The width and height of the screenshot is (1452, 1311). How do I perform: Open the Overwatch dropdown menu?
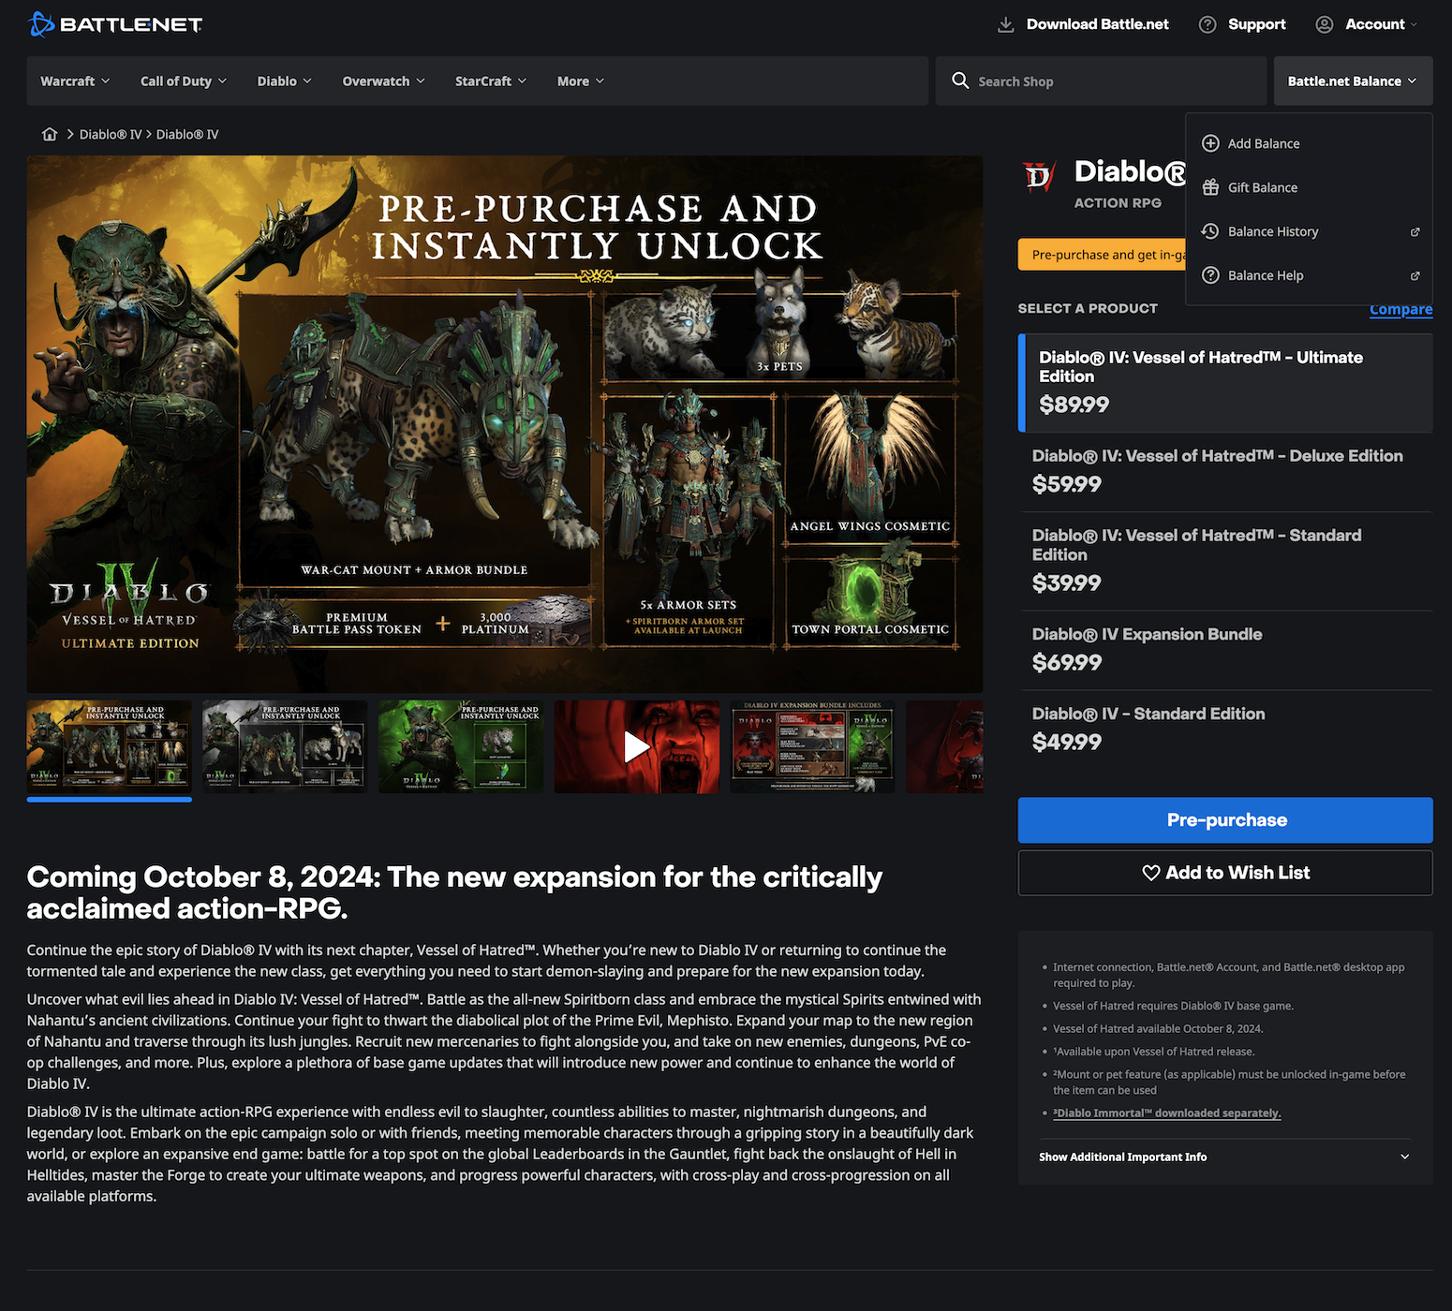click(384, 81)
